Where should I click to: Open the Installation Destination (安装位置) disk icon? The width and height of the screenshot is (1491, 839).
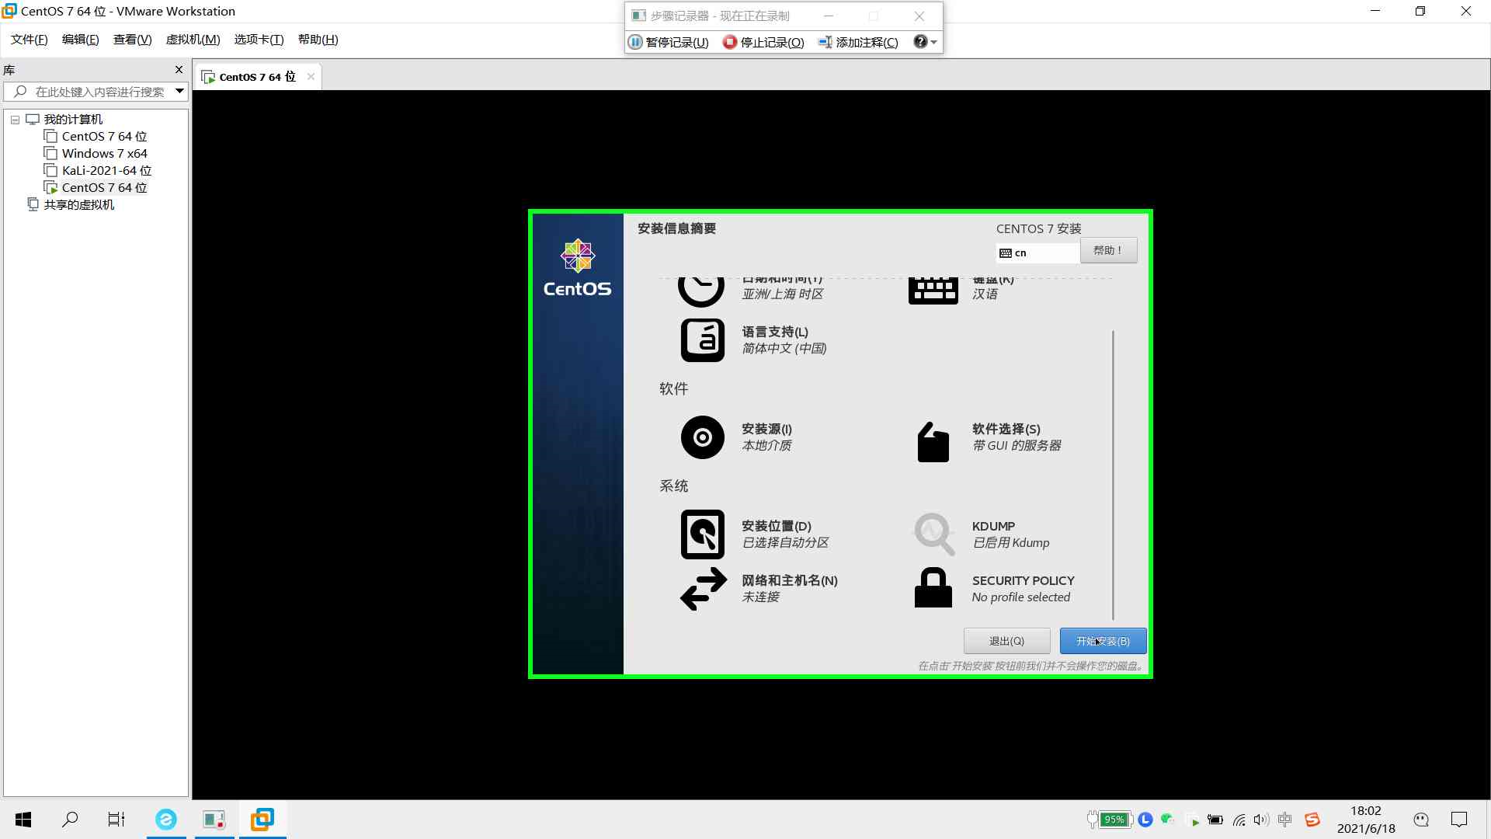coord(703,534)
